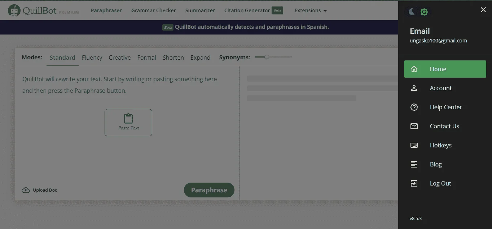Click the Upload Doc cloud icon
Screen dimensions: 492x229
point(26,190)
